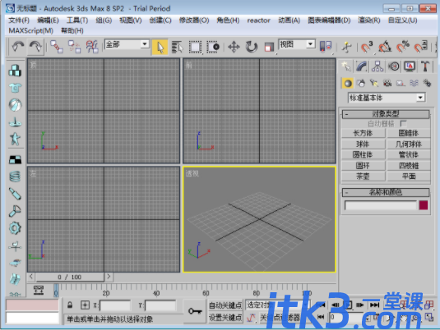Switch to the Modify panel tab
440x330 pixels.
point(362,66)
